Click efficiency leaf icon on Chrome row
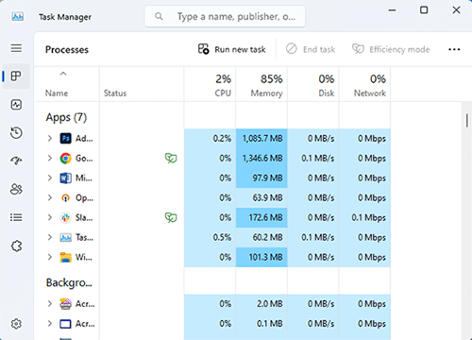Screen dimensions: 472x340 (171, 158)
